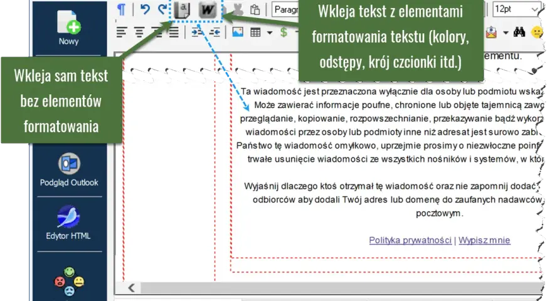Click the envelope email icon

click(491, 33)
